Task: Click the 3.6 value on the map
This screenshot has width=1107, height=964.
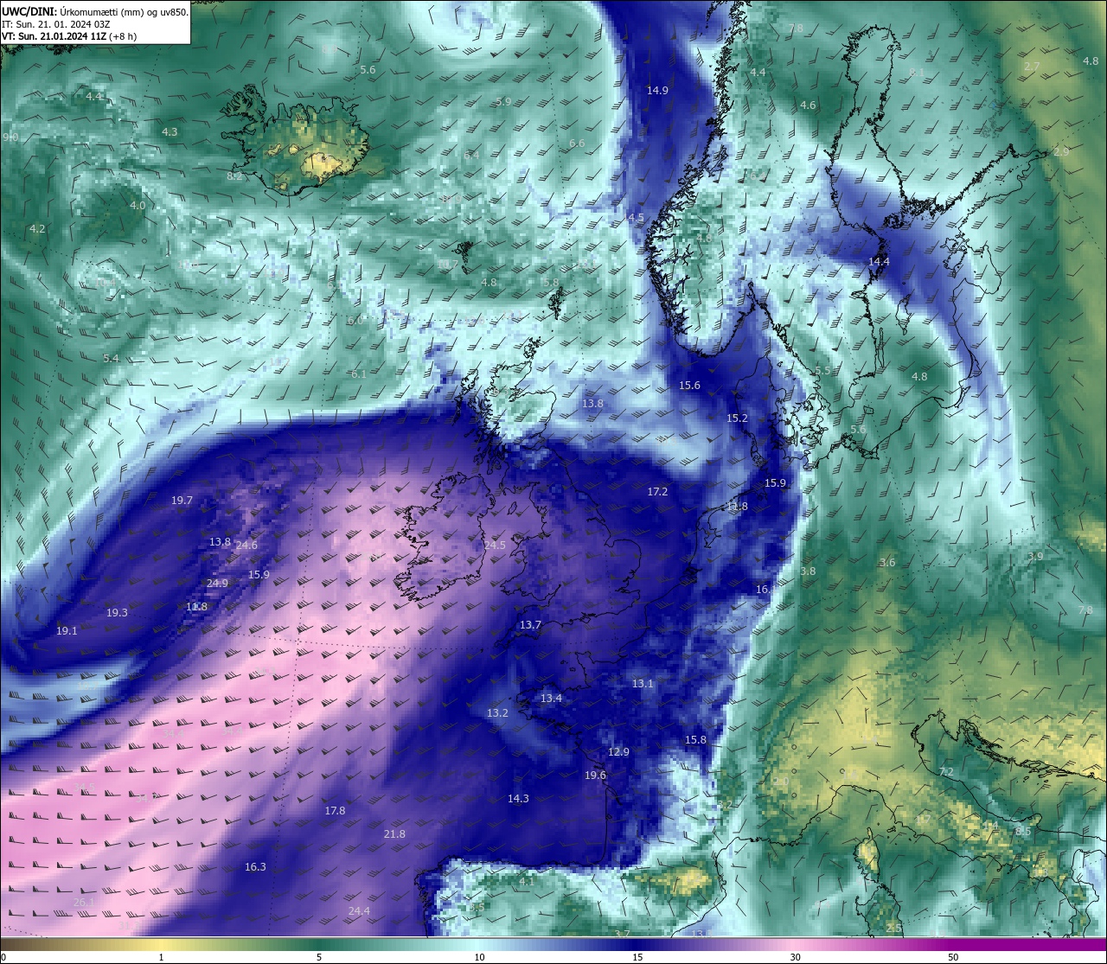Action: click(x=887, y=563)
